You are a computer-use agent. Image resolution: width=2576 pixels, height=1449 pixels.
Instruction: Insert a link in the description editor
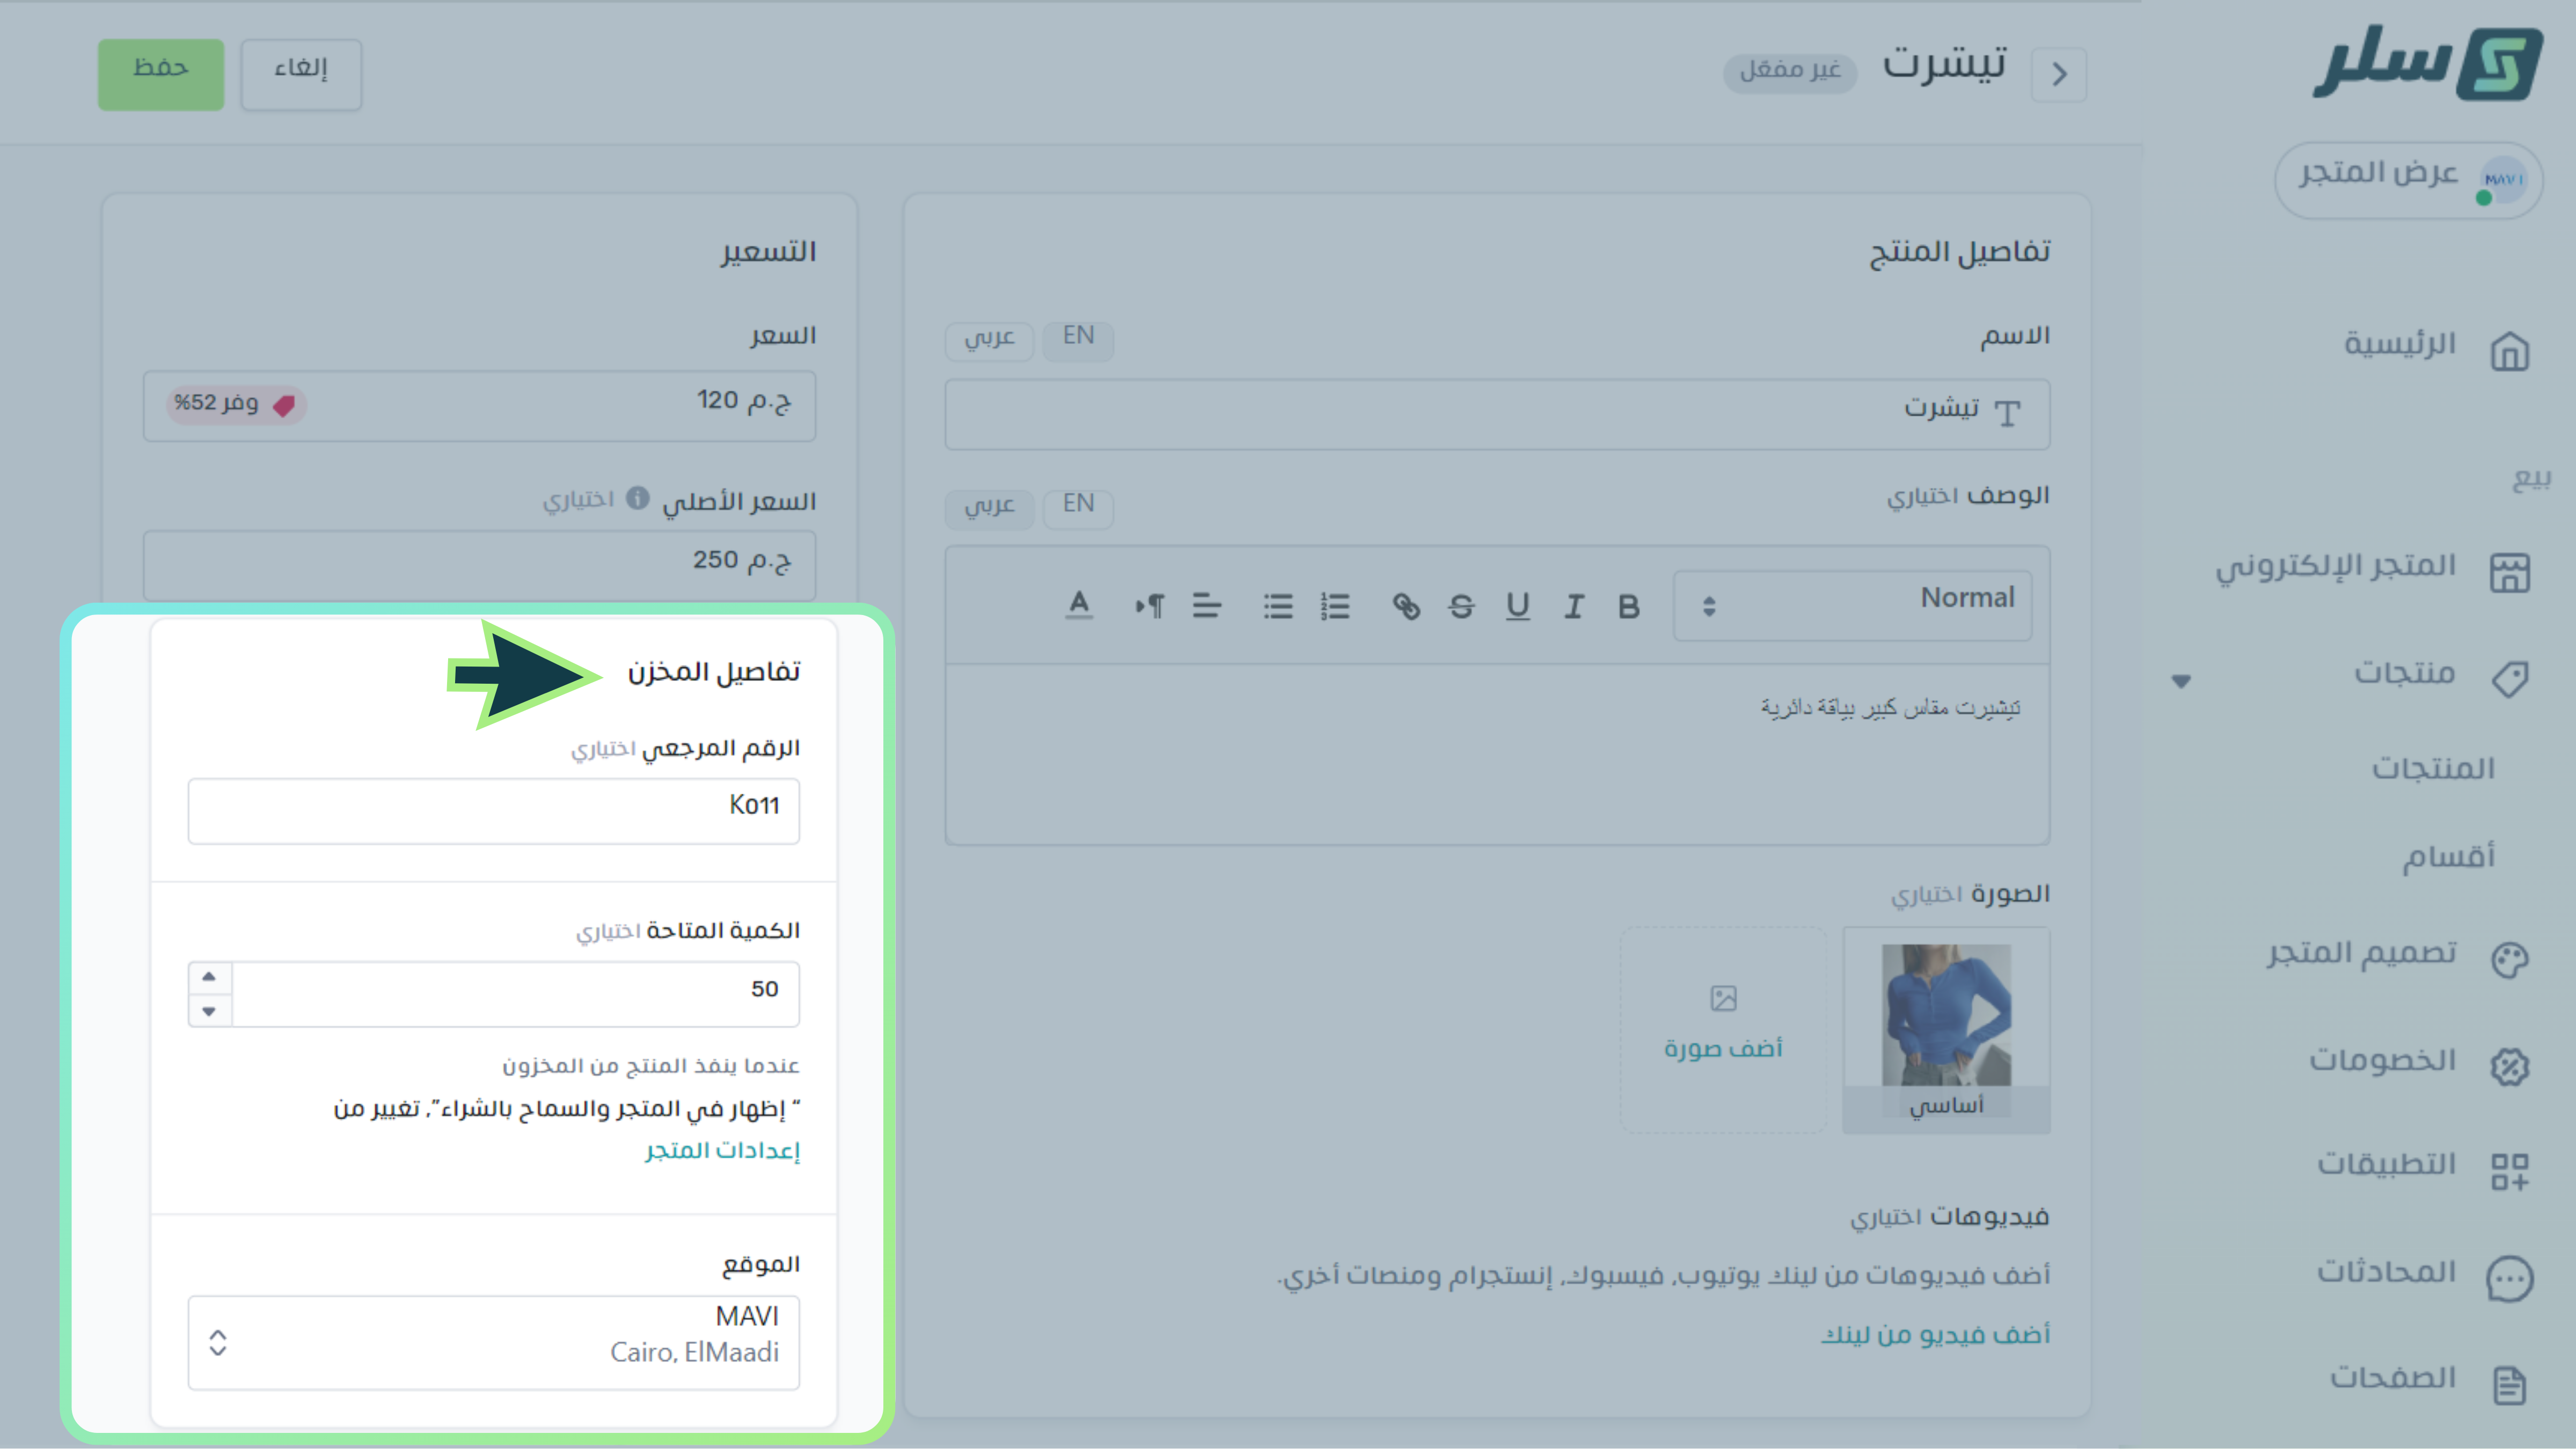(x=1405, y=606)
